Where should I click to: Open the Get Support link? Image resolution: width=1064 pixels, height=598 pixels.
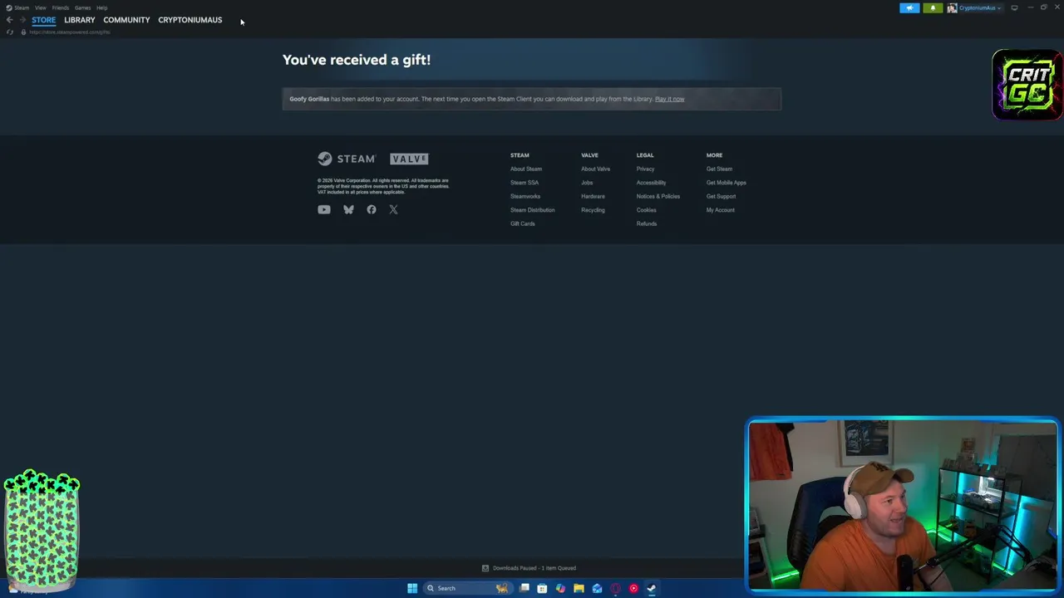pos(721,196)
